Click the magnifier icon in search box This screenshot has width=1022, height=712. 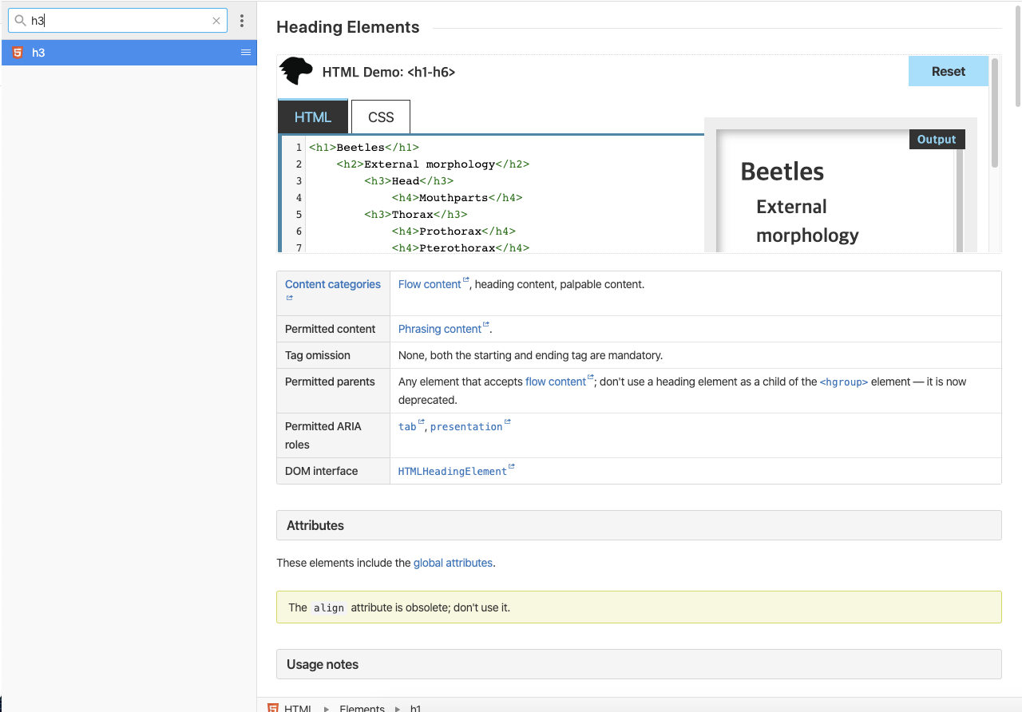click(21, 21)
